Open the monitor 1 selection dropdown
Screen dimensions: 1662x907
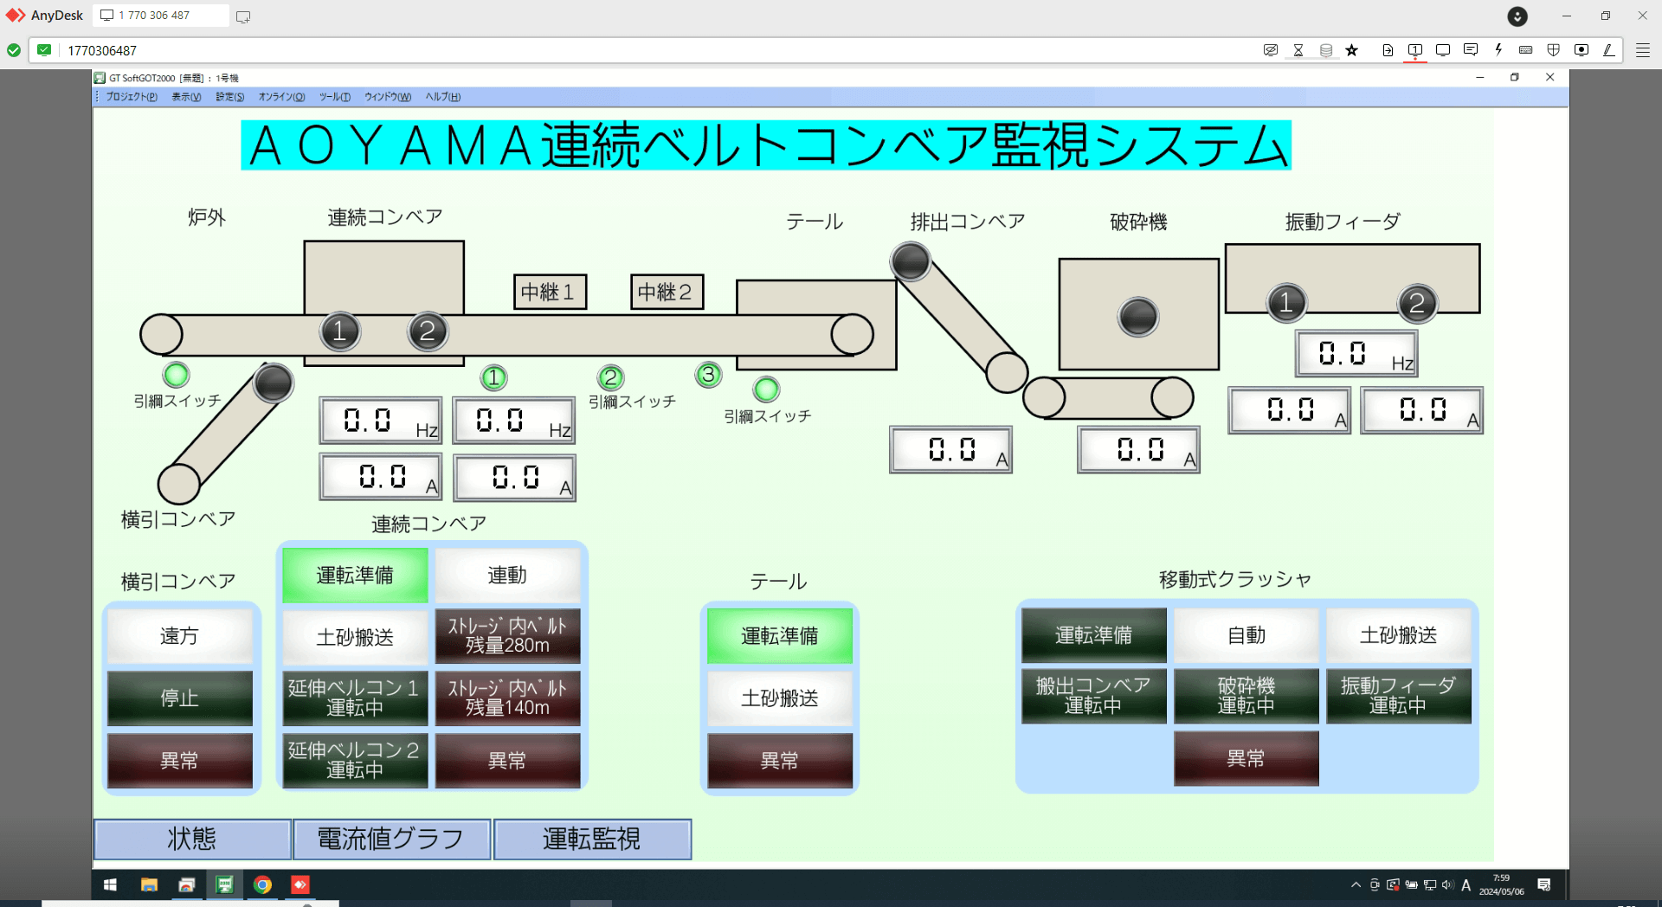pos(1415,49)
